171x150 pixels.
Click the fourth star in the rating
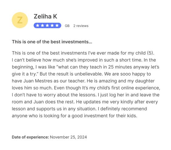pyautogui.click(x=52, y=25)
